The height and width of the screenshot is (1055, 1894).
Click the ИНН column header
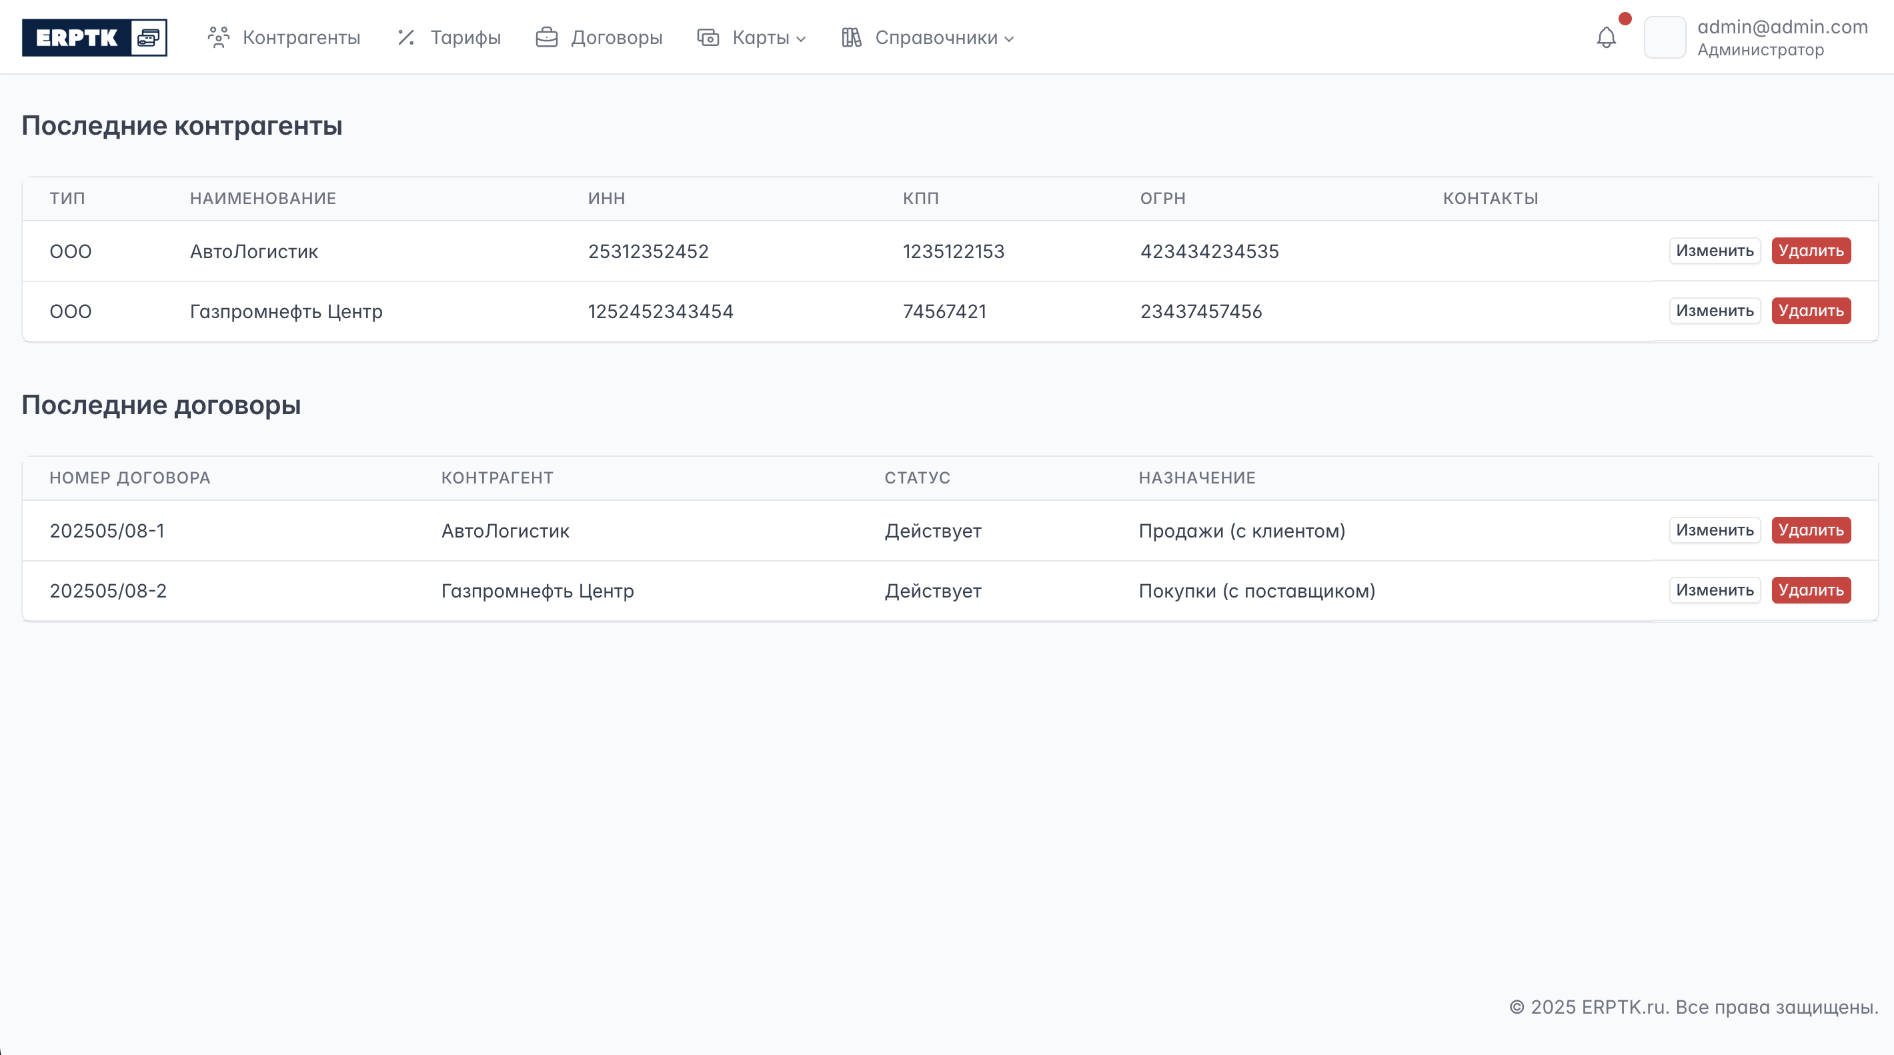pyautogui.click(x=607, y=199)
